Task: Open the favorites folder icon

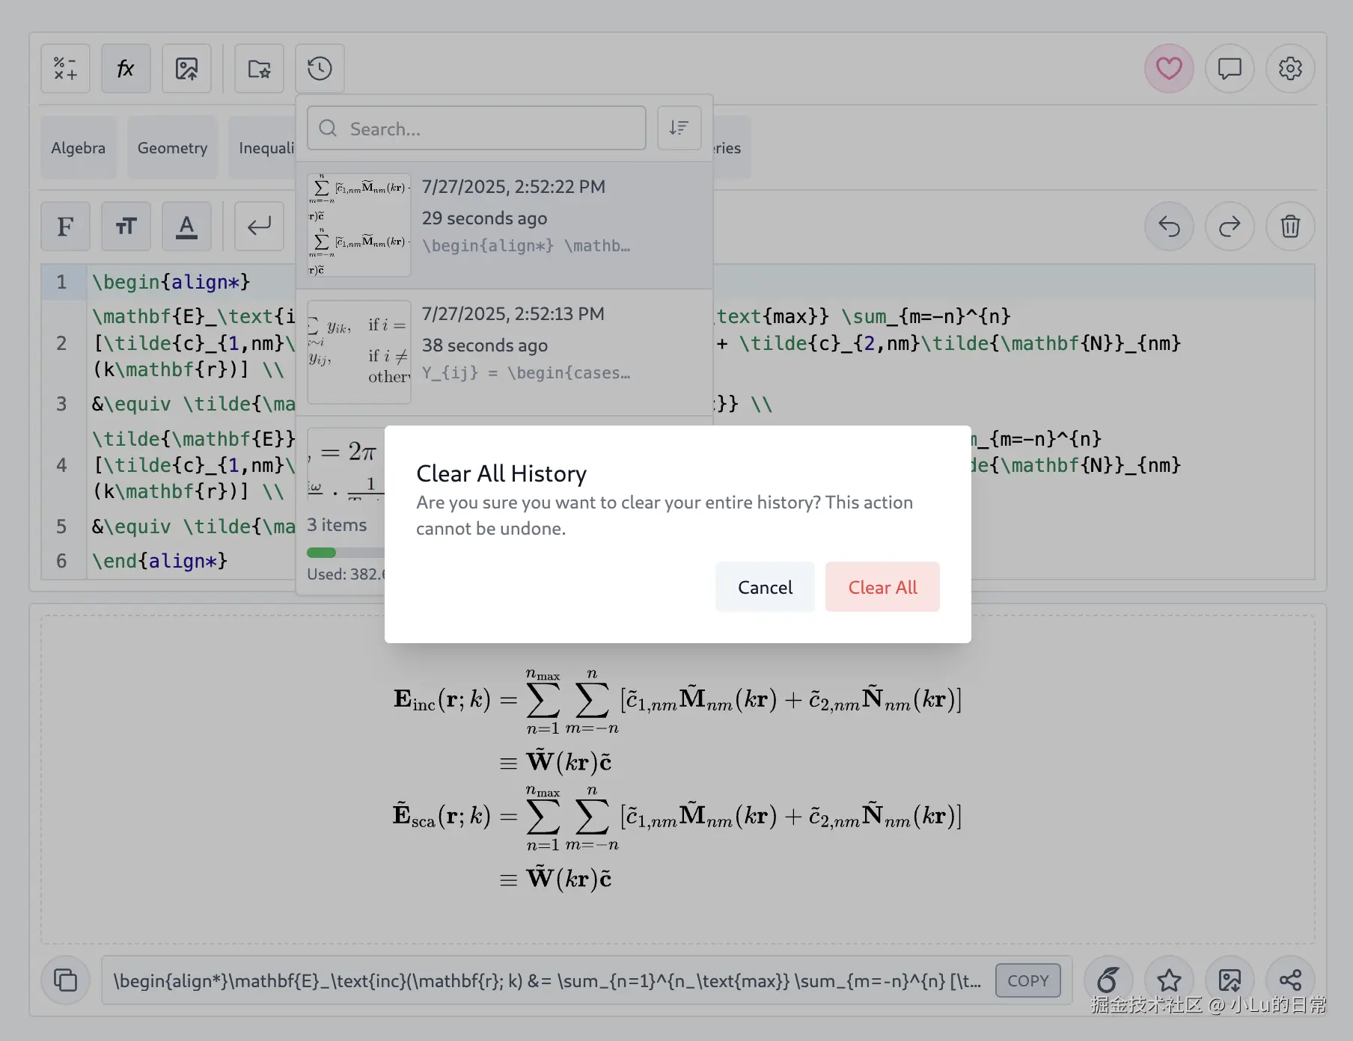Action: point(259,69)
